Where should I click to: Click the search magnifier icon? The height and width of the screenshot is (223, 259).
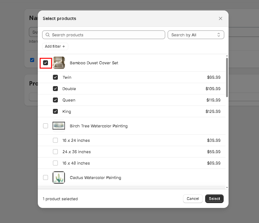(x=48, y=35)
